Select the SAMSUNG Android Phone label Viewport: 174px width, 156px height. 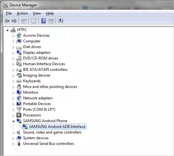coord(45,121)
